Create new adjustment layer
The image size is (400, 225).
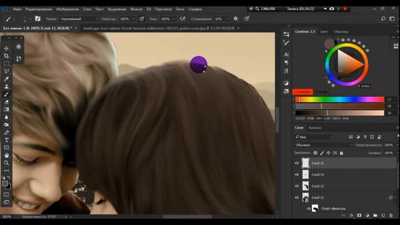point(367,216)
